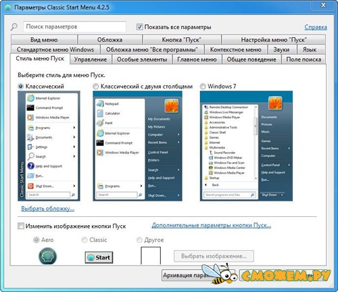Switch to the Звуки tab

click(x=281, y=49)
